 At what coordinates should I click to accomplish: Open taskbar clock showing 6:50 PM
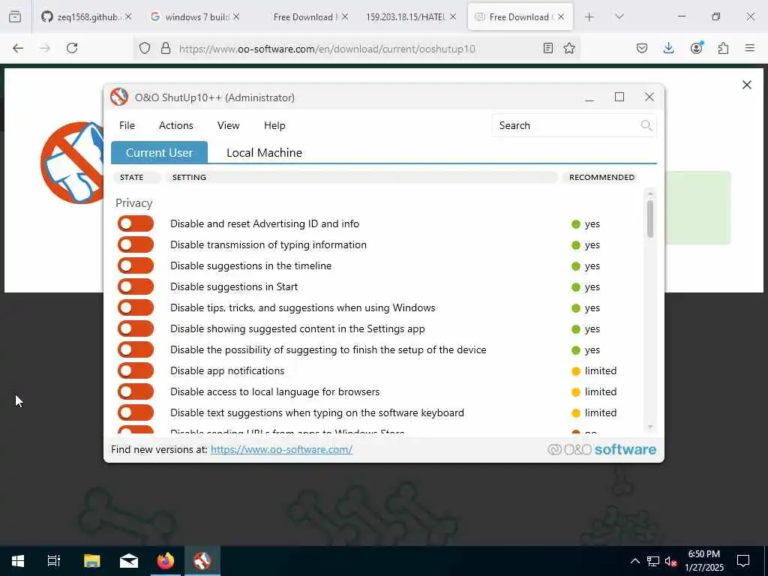click(703, 561)
